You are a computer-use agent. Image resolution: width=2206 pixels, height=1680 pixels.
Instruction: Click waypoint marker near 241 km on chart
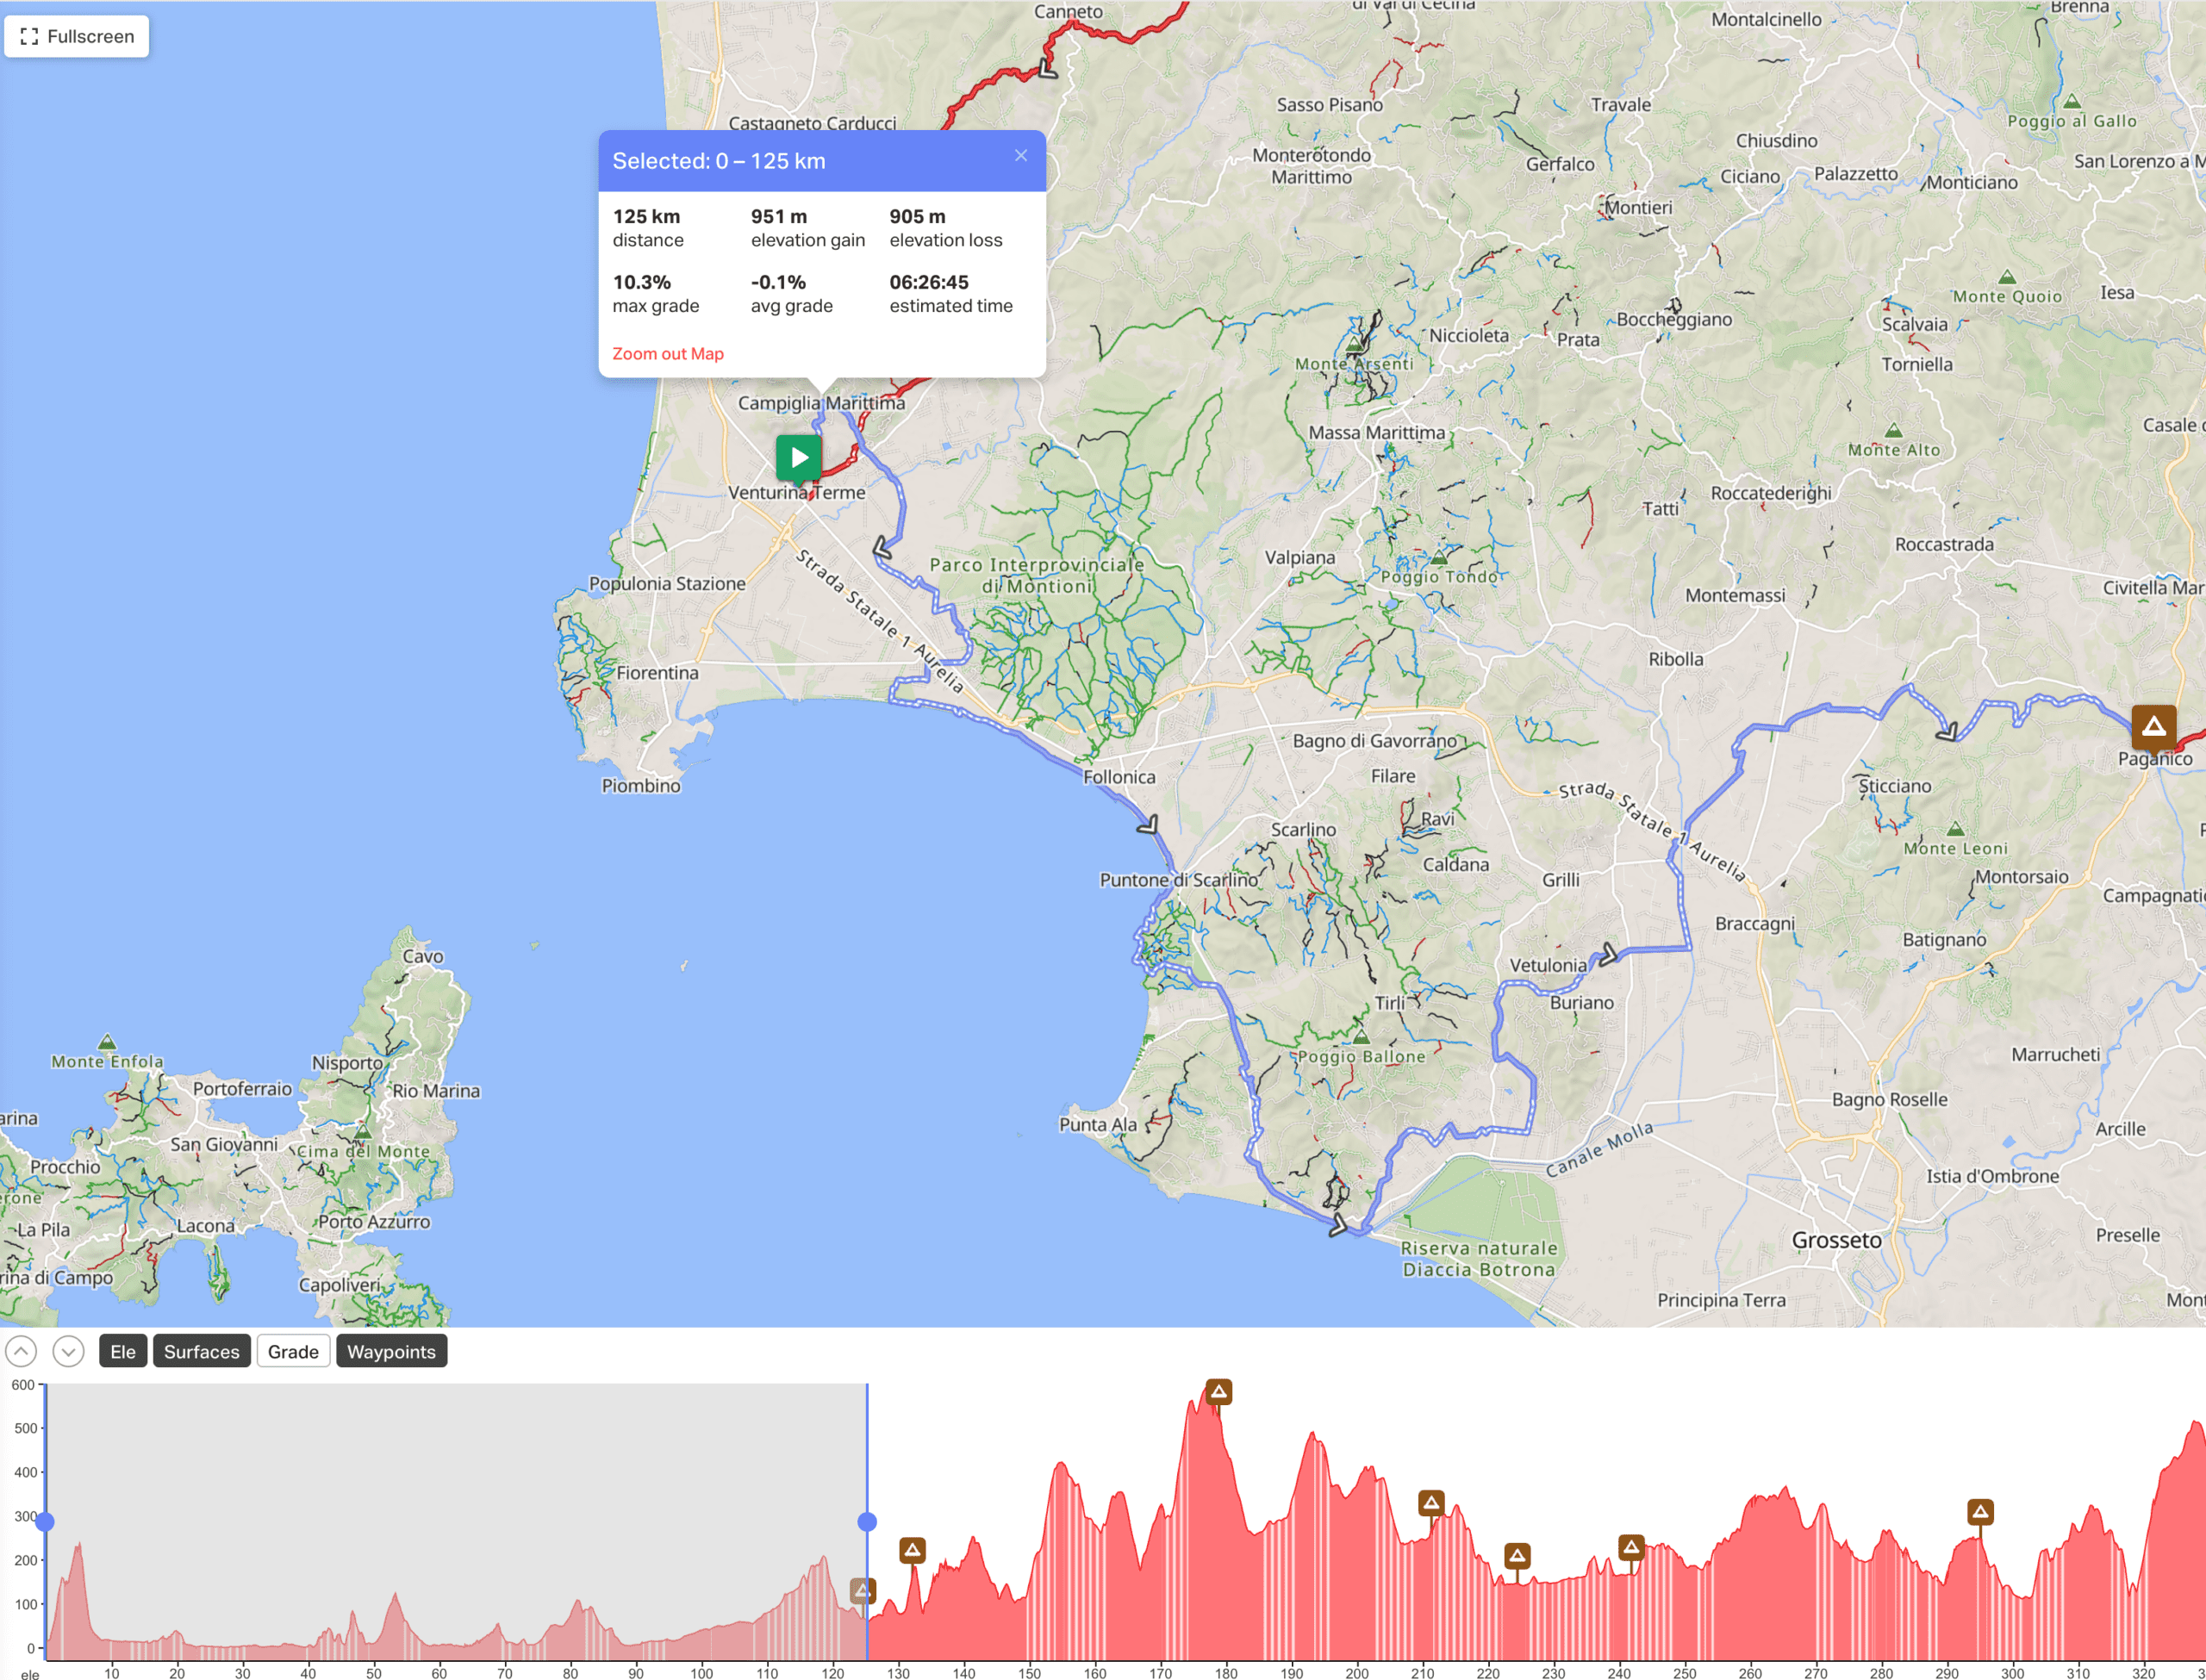tap(1631, 1548)
